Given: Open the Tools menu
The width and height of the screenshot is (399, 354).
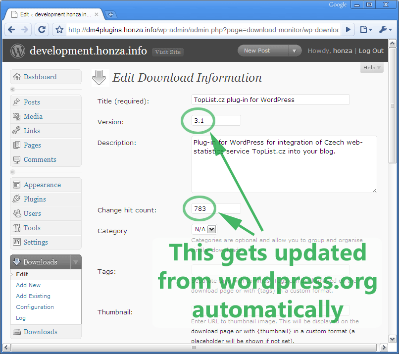Looking at the screenshot, I should (x=32, y=228).
